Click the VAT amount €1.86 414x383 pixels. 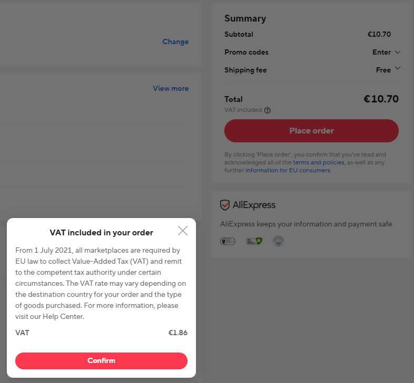coord(178,333)
